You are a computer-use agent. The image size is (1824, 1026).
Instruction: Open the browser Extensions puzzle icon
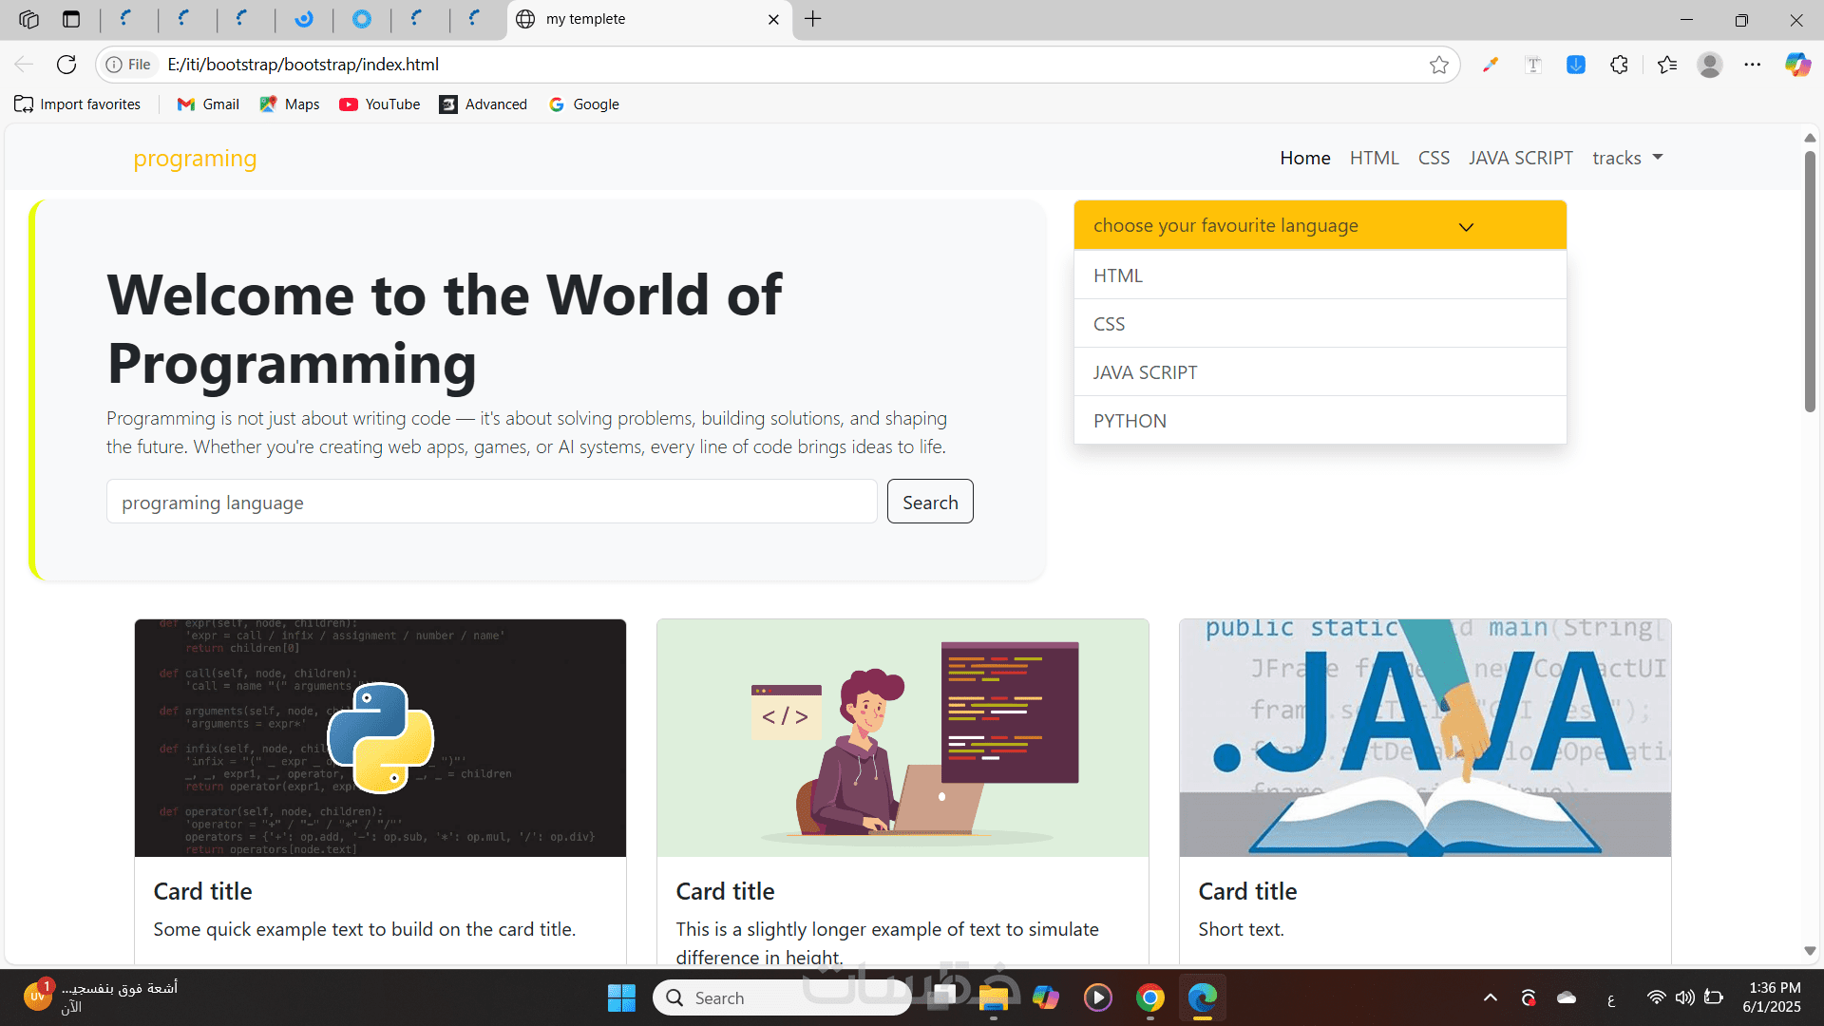(1620, 65)
